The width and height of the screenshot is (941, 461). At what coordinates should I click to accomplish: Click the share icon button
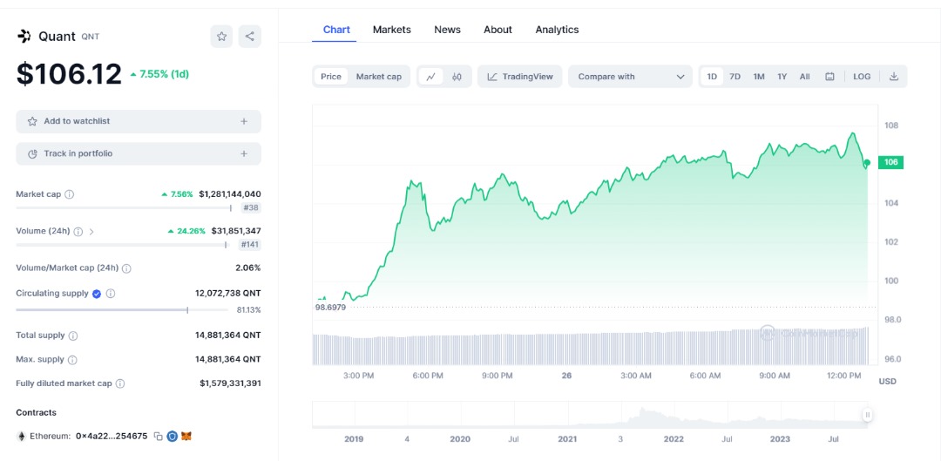click(250, 37)
